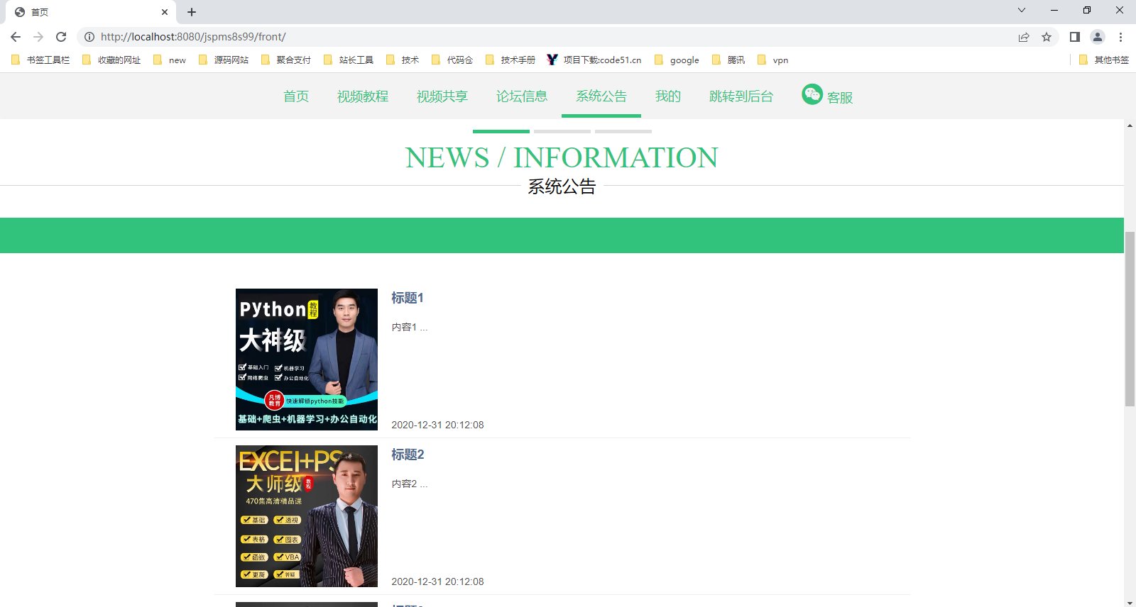Image resolution: width=1136 pixels, height=607 pixels.
Task: Open the new bookmark folder
Action: click(169, 60)
